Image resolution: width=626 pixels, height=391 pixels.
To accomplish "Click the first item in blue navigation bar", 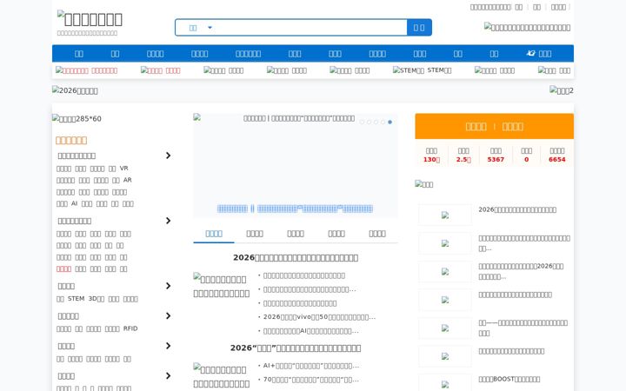I will tap(78, 54).
